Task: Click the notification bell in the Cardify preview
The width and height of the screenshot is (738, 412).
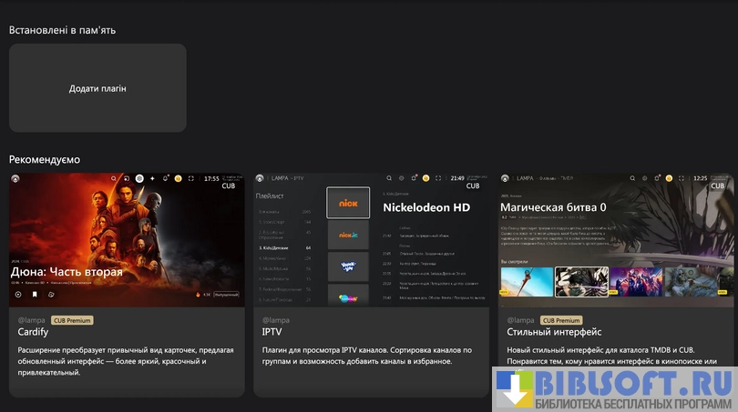Action: click(x=165, y=178)
